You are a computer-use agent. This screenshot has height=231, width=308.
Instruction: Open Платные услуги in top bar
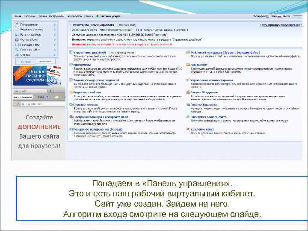point(110,16)
